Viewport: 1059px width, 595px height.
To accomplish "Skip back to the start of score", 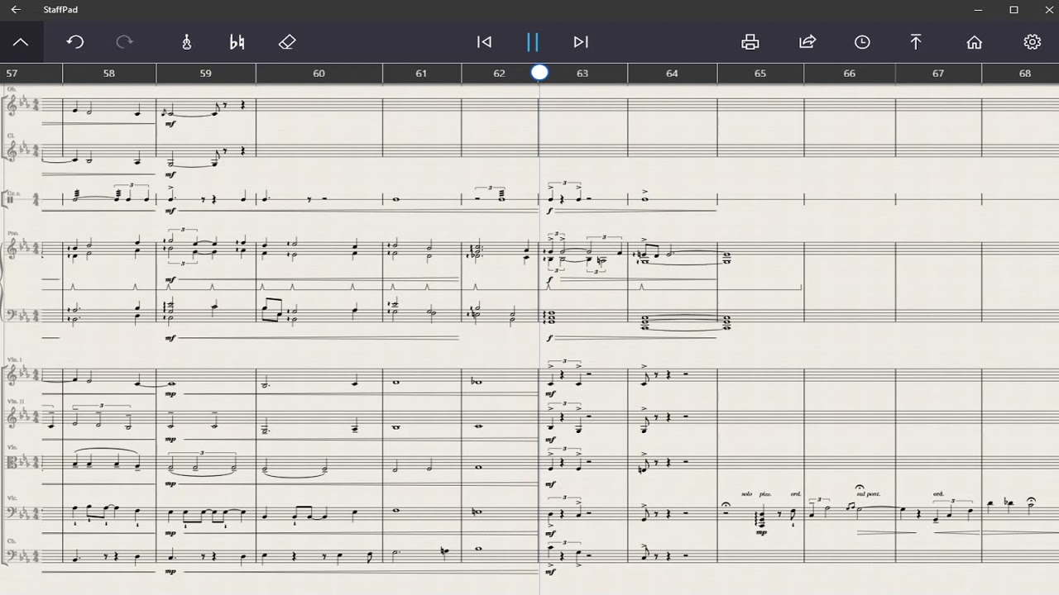I will (x=485, y=42).
